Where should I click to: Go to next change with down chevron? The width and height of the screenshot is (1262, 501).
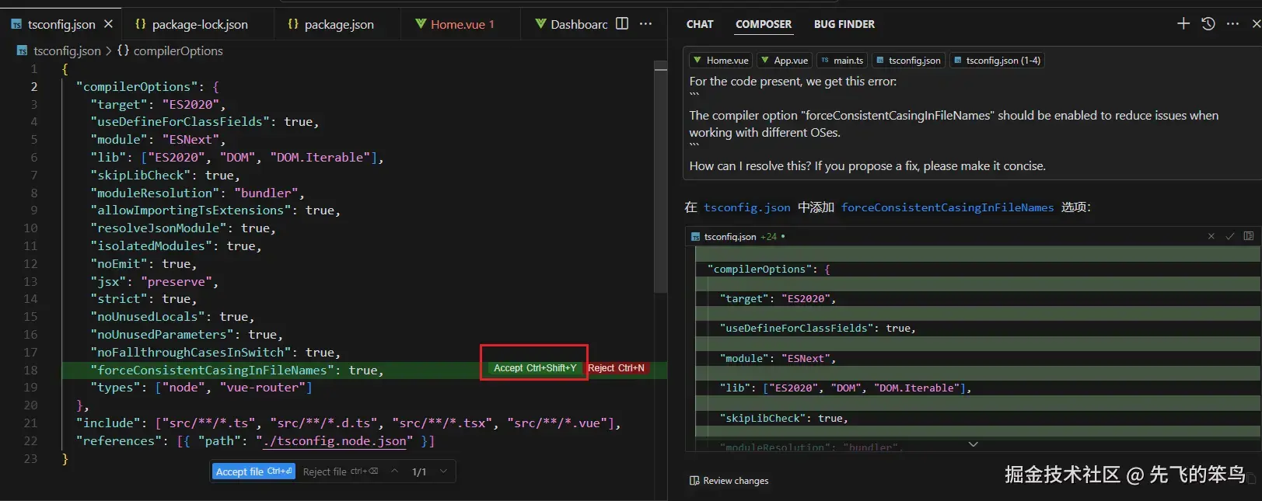pos(443,471)
